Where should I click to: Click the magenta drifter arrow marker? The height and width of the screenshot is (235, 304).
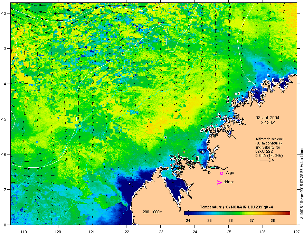pyautogui.click(x=219, y=182)
